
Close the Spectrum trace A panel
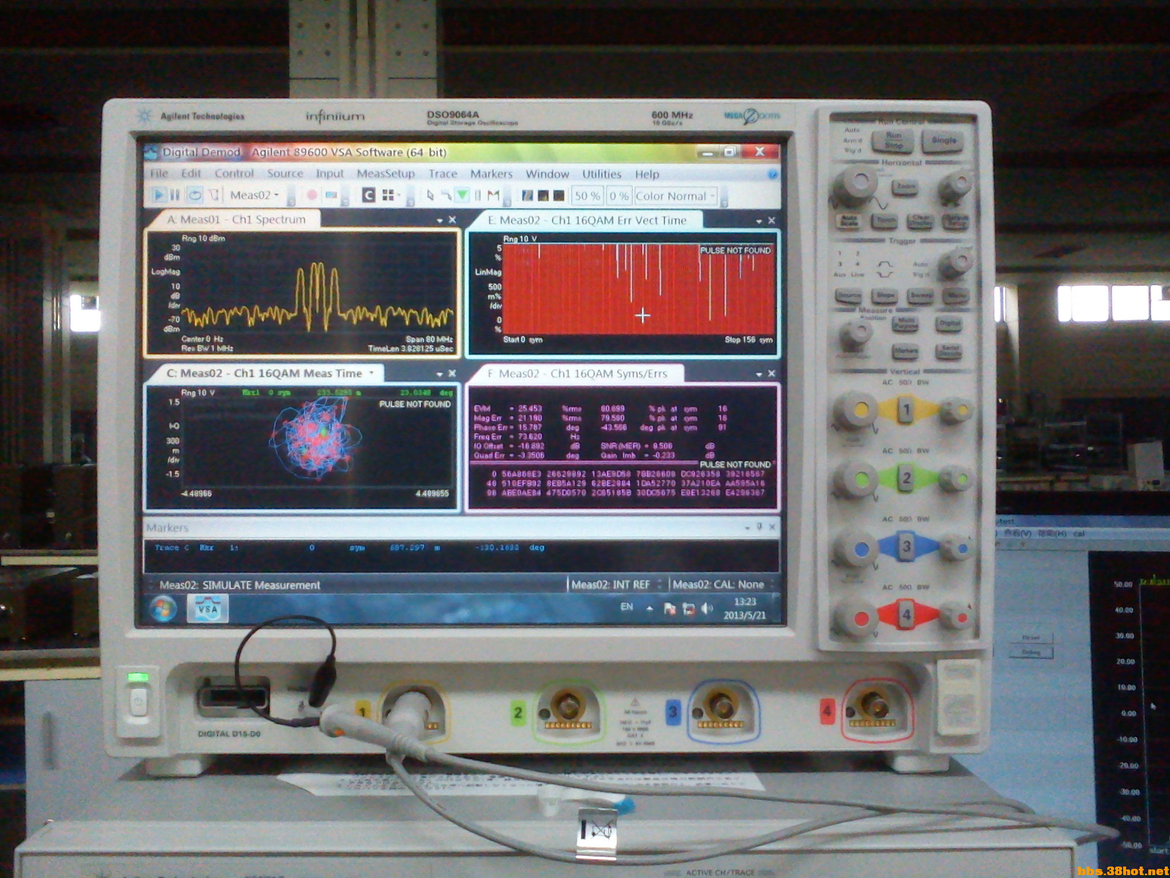(452, 219)
